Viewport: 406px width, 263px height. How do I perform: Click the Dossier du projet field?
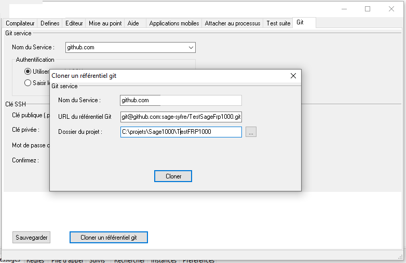(x=181, y=132)
